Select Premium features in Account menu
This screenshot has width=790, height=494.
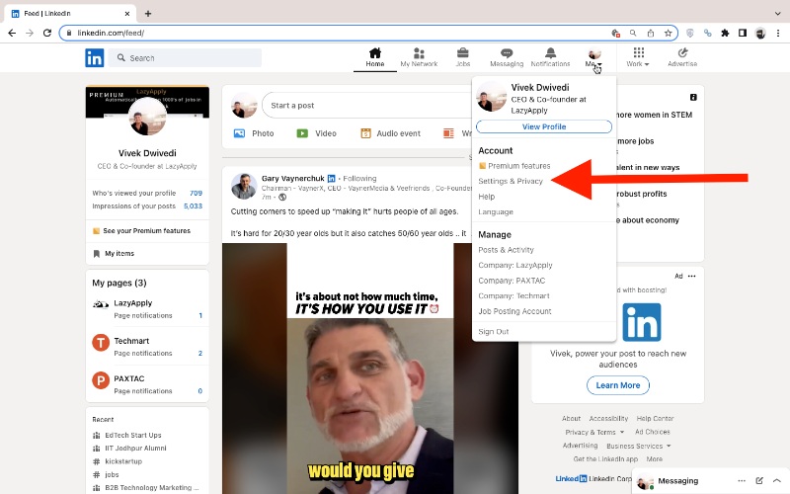[513, 166]
